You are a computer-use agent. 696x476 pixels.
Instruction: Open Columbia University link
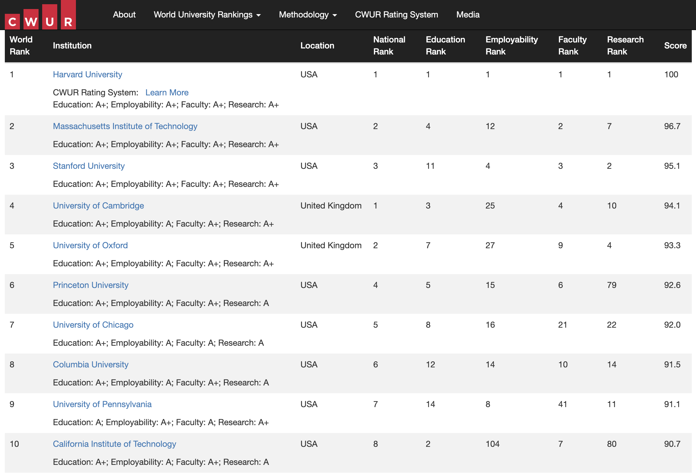tap(90, 364)
